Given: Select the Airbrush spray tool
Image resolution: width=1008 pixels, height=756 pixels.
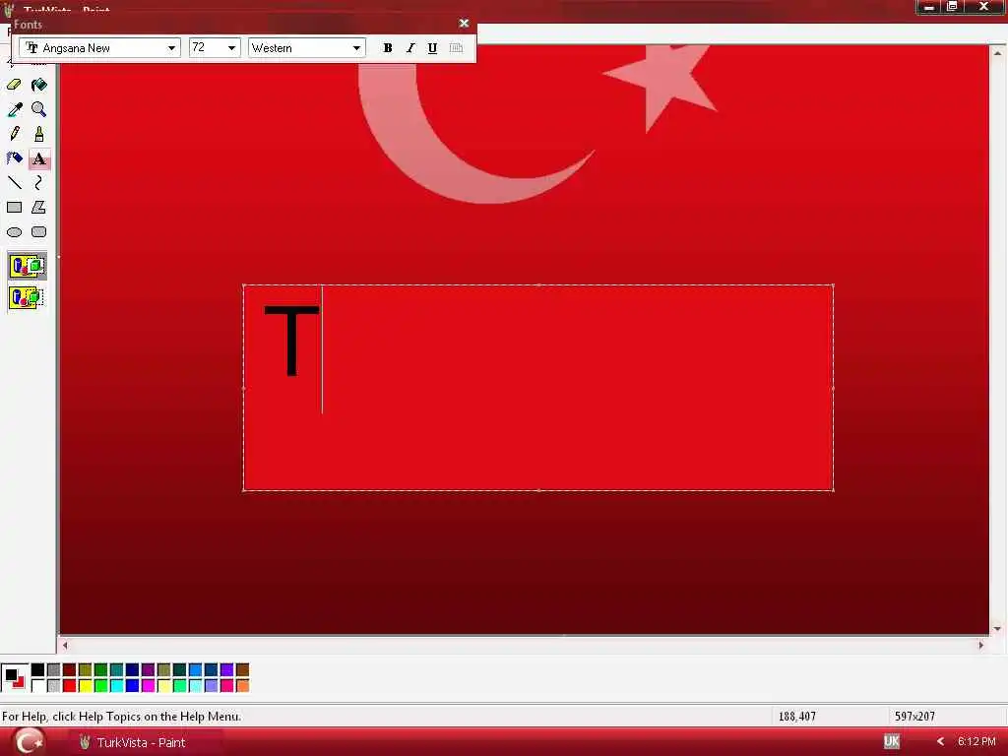Looking at the screenshot, I should [14, 158].
